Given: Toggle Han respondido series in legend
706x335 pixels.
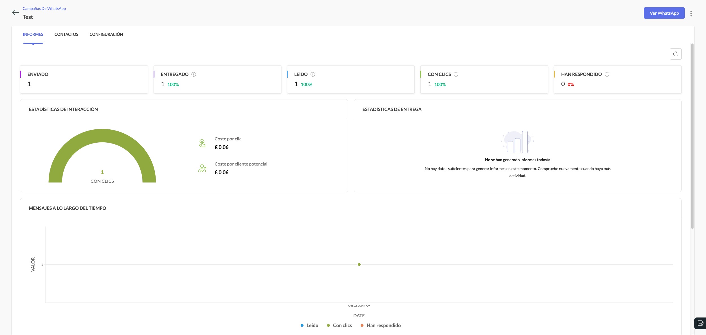Looking at the screenshot, I should 381,325.
